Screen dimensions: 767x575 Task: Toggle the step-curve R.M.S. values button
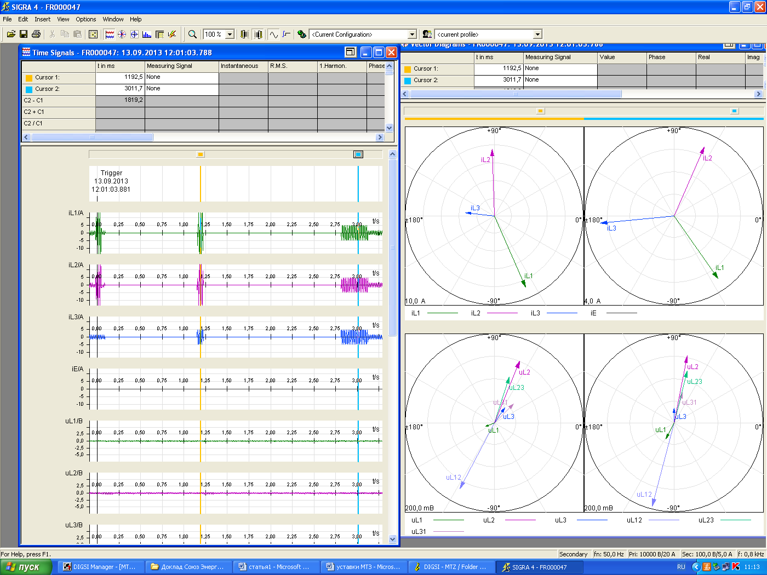pyautogui.click(x=286, y=34)
